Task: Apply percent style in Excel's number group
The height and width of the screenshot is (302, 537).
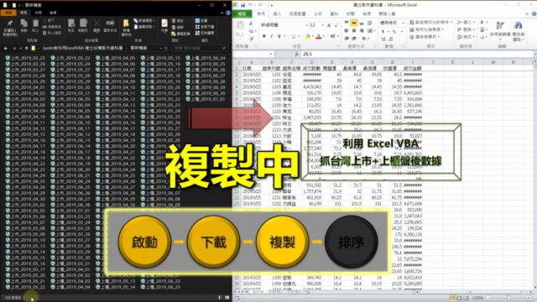Action: pos(394,31)
